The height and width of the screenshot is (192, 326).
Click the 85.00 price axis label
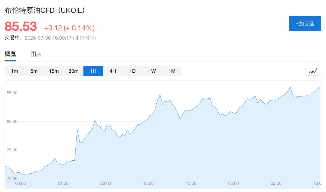click(12, 93)
